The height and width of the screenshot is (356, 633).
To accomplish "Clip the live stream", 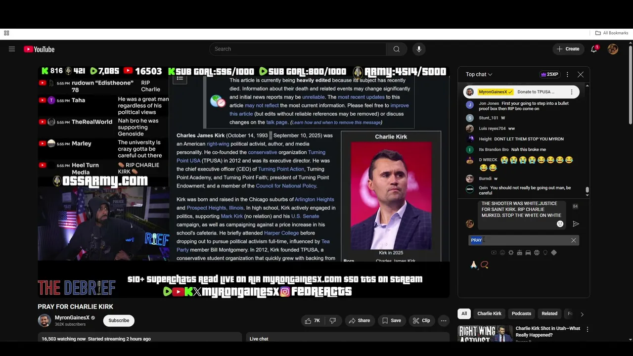I will pos(421,320).
